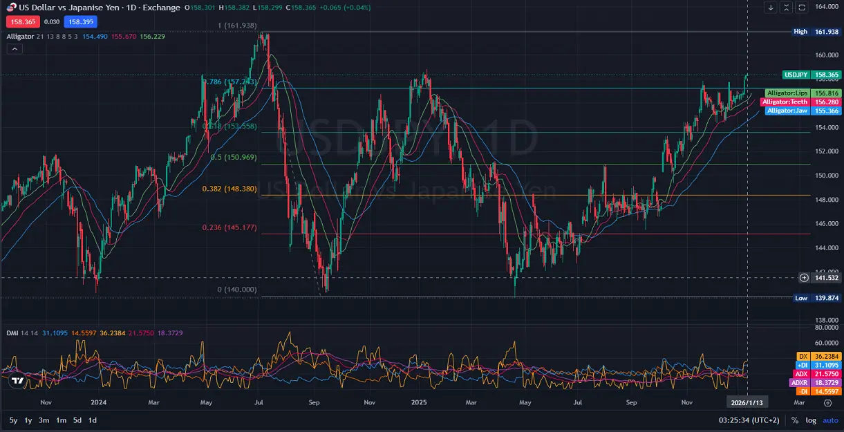Open the DMI indicator legend
The image size is (844, 432).
[12, 332]
